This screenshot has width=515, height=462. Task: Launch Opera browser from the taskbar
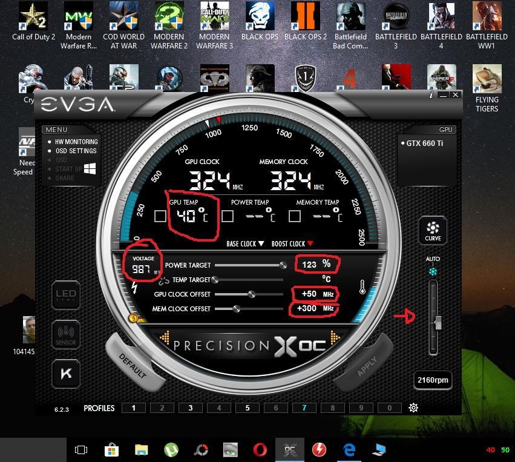260,450
